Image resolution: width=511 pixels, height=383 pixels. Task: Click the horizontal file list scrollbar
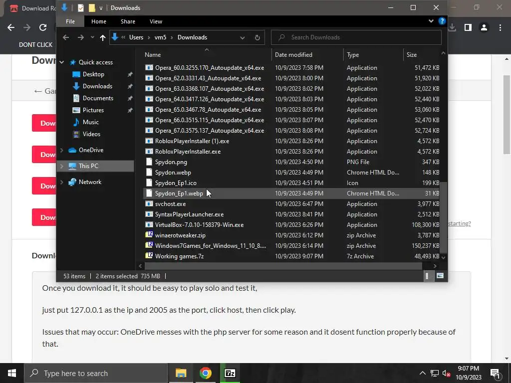point(283,266)
